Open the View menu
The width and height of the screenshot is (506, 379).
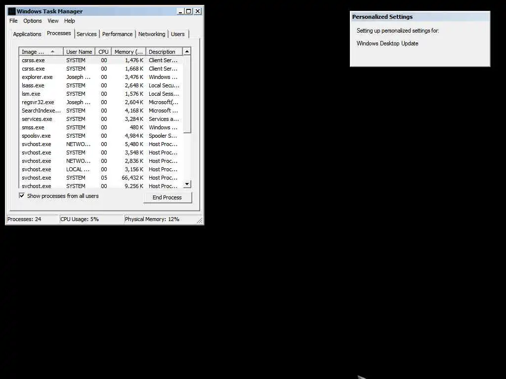(53, 21)
